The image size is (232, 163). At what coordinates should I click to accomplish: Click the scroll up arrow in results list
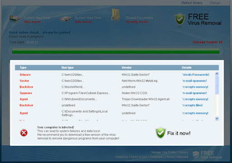[x=217, y=74]
